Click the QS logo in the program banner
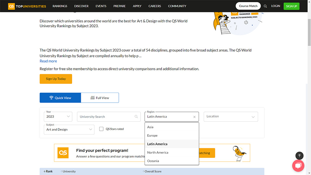The height and width of the screenshot is (175, 311). point(63,153)
